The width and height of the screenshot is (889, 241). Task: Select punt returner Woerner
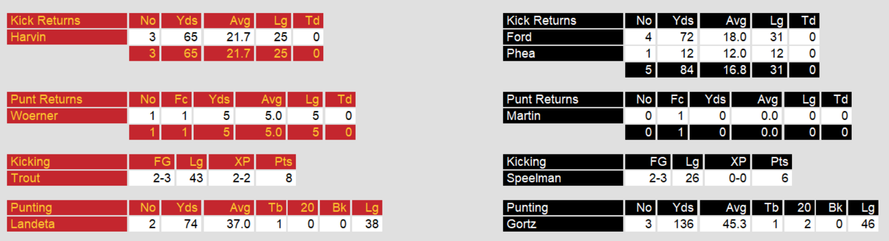click(34, 116)
